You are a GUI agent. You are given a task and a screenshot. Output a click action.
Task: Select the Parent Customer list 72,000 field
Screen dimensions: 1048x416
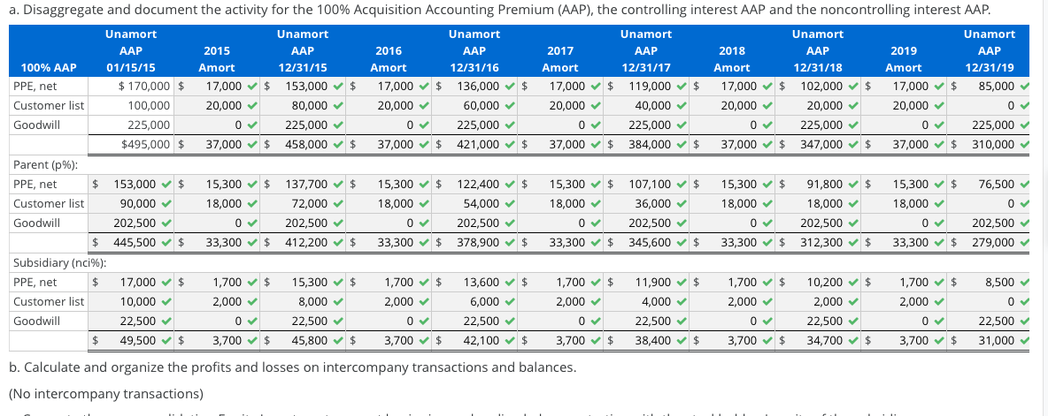pyautogui.click(x=304, y=204)
